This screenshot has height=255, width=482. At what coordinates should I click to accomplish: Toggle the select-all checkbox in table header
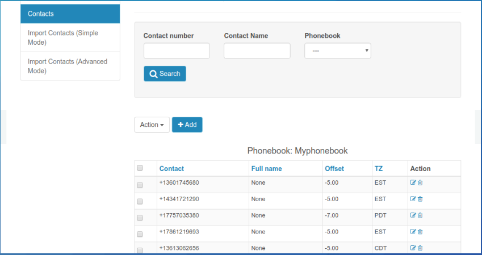140,168
